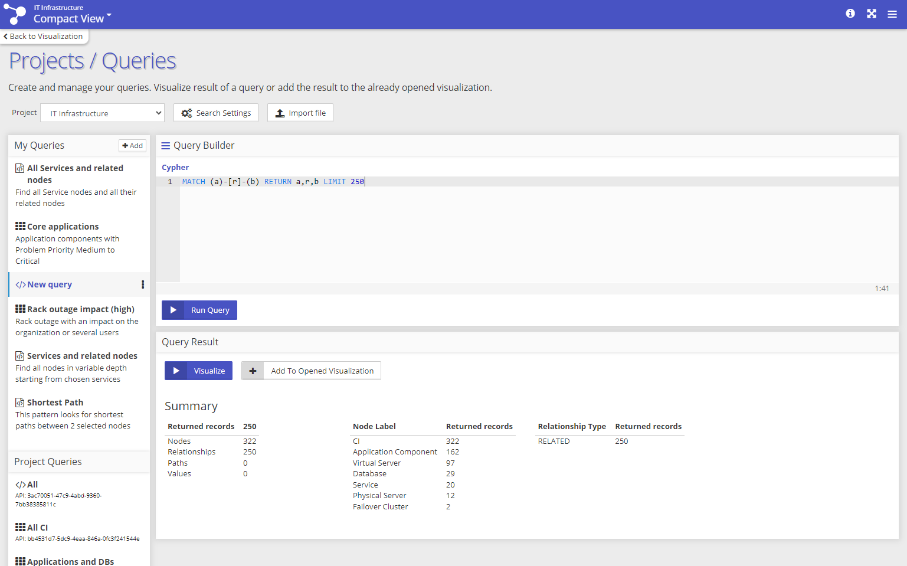Open the Shortest Path query
This screenshot has width=907, height=566.
(x=55, y=403)
